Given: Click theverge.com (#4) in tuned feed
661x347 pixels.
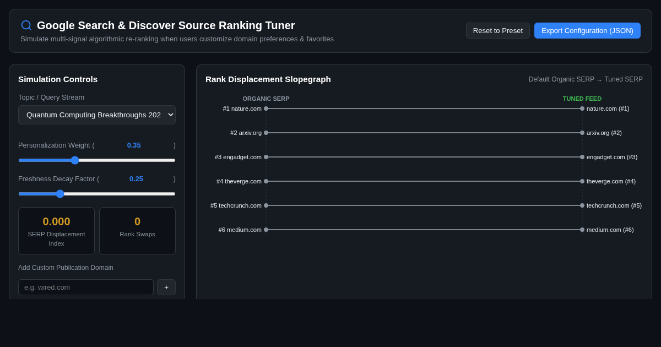Looking at the screenshot, I should pos(611,181).
